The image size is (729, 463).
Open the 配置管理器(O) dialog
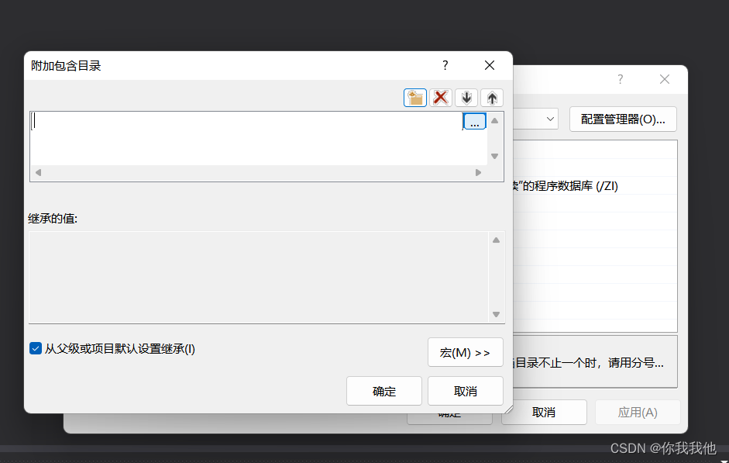click(623, 119)
